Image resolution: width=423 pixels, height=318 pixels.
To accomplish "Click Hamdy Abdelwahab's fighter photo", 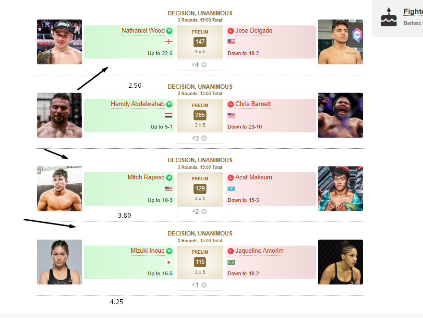I will point(60,115).
